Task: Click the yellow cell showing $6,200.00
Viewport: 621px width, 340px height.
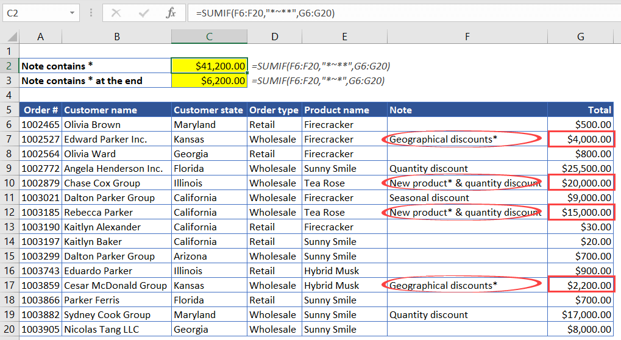Action: coord(209,80)
